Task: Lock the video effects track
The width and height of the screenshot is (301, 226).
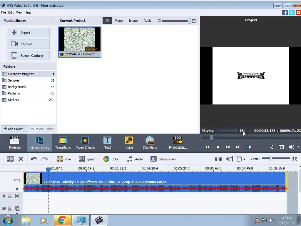Action: [10, 196]
